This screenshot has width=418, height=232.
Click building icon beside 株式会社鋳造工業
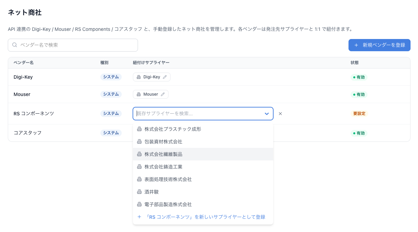tap(139, 167)
